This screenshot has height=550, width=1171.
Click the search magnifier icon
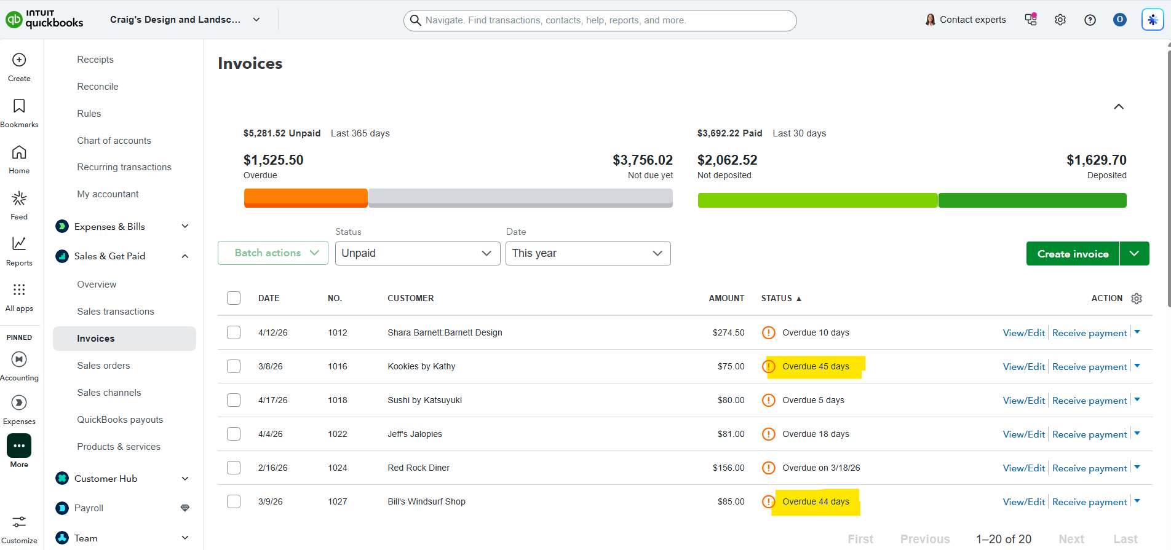click(x=416, y=20)
